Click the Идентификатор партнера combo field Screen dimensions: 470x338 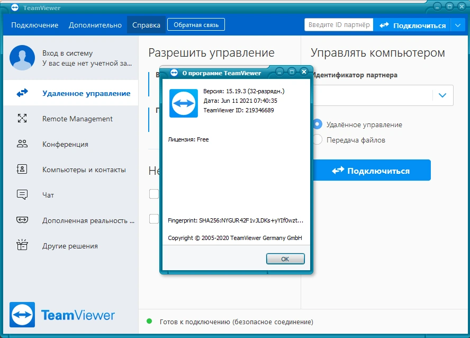(383, 95)
